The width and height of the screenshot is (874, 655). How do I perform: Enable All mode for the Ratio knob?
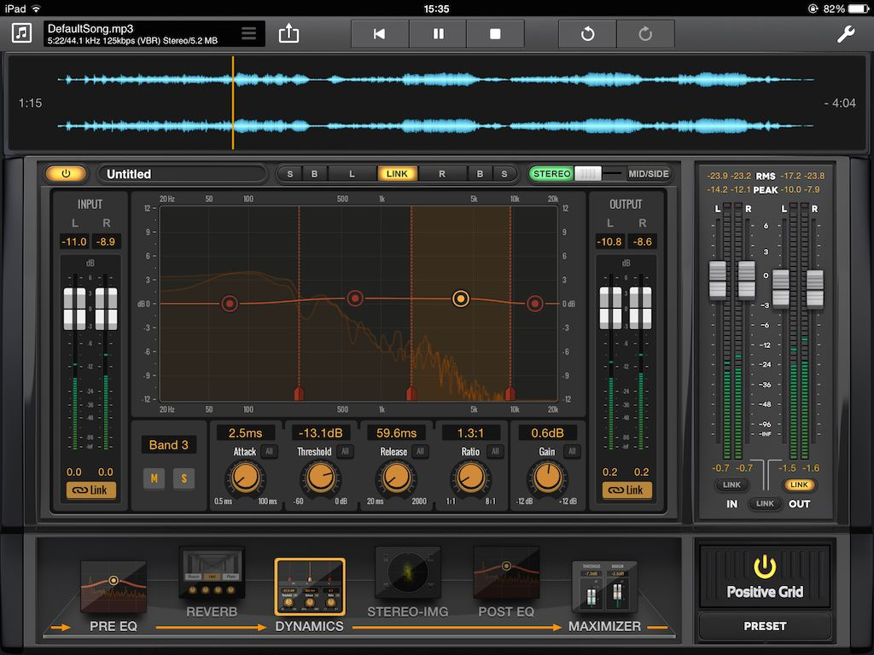[495, 451]
